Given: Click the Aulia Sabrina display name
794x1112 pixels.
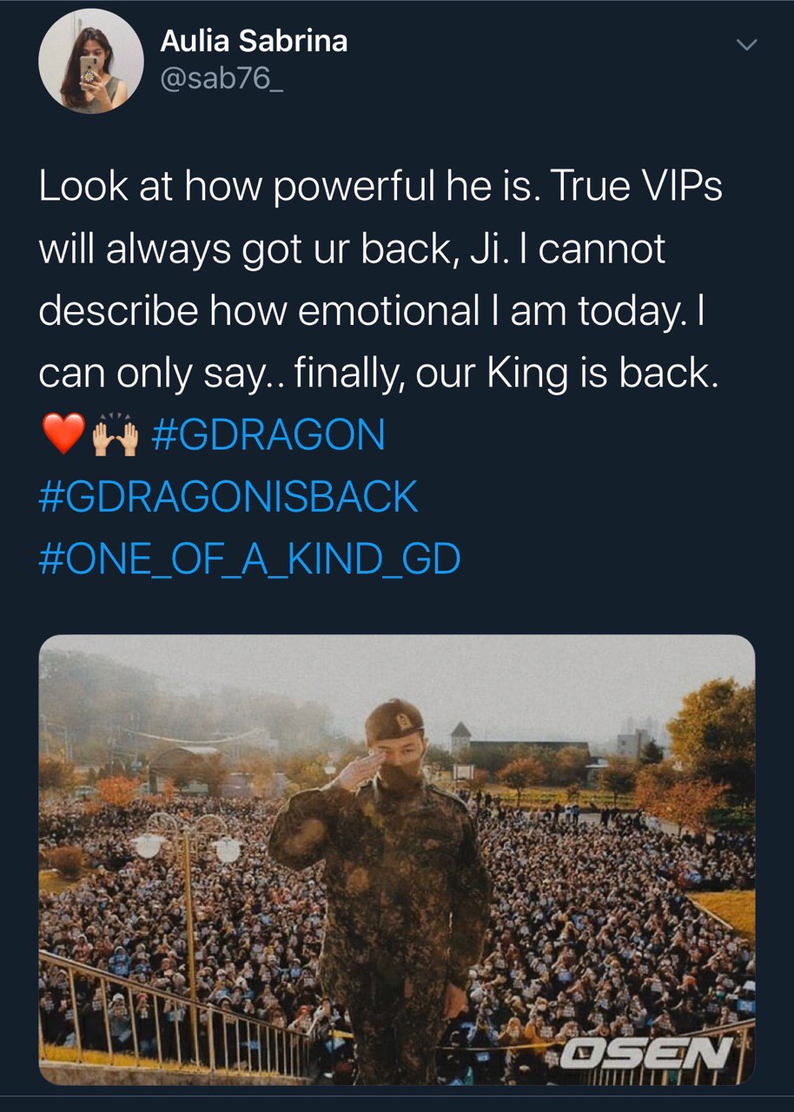Looking at the screenshot, I should (254, 41).
